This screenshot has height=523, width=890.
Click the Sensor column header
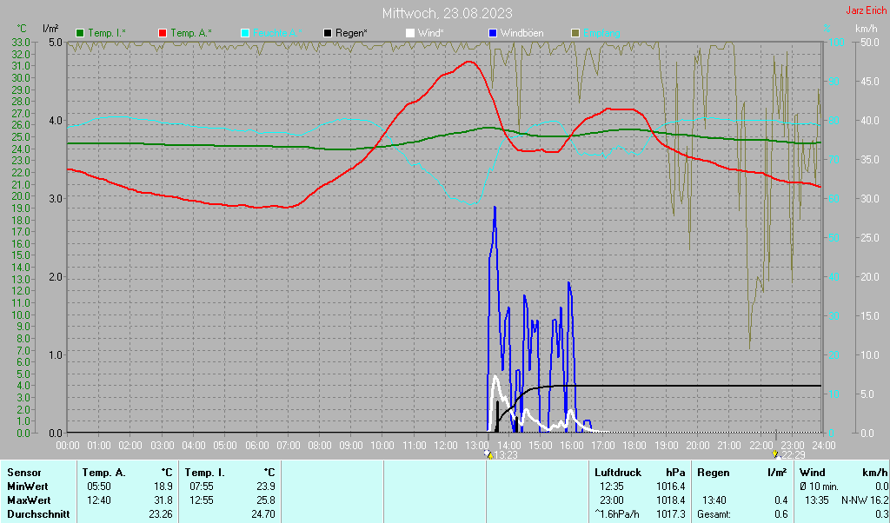(x=25, y=472)
